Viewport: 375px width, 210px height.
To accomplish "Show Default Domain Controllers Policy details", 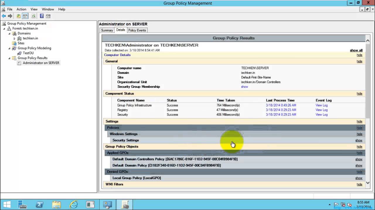I will pyautogui.click(x=359, y=159).
